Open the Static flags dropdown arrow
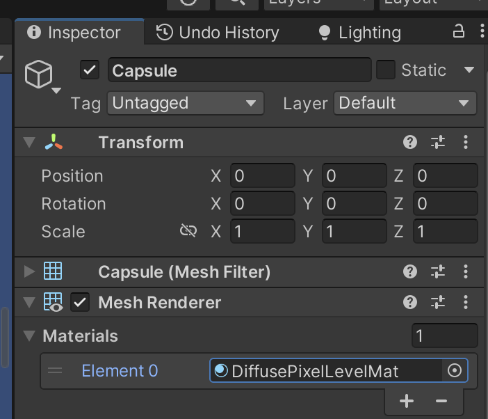488x419 pixels. pos(469,70)
